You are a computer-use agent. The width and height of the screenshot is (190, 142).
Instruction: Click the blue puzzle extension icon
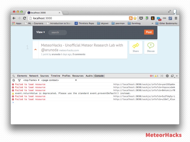[170, 18]
